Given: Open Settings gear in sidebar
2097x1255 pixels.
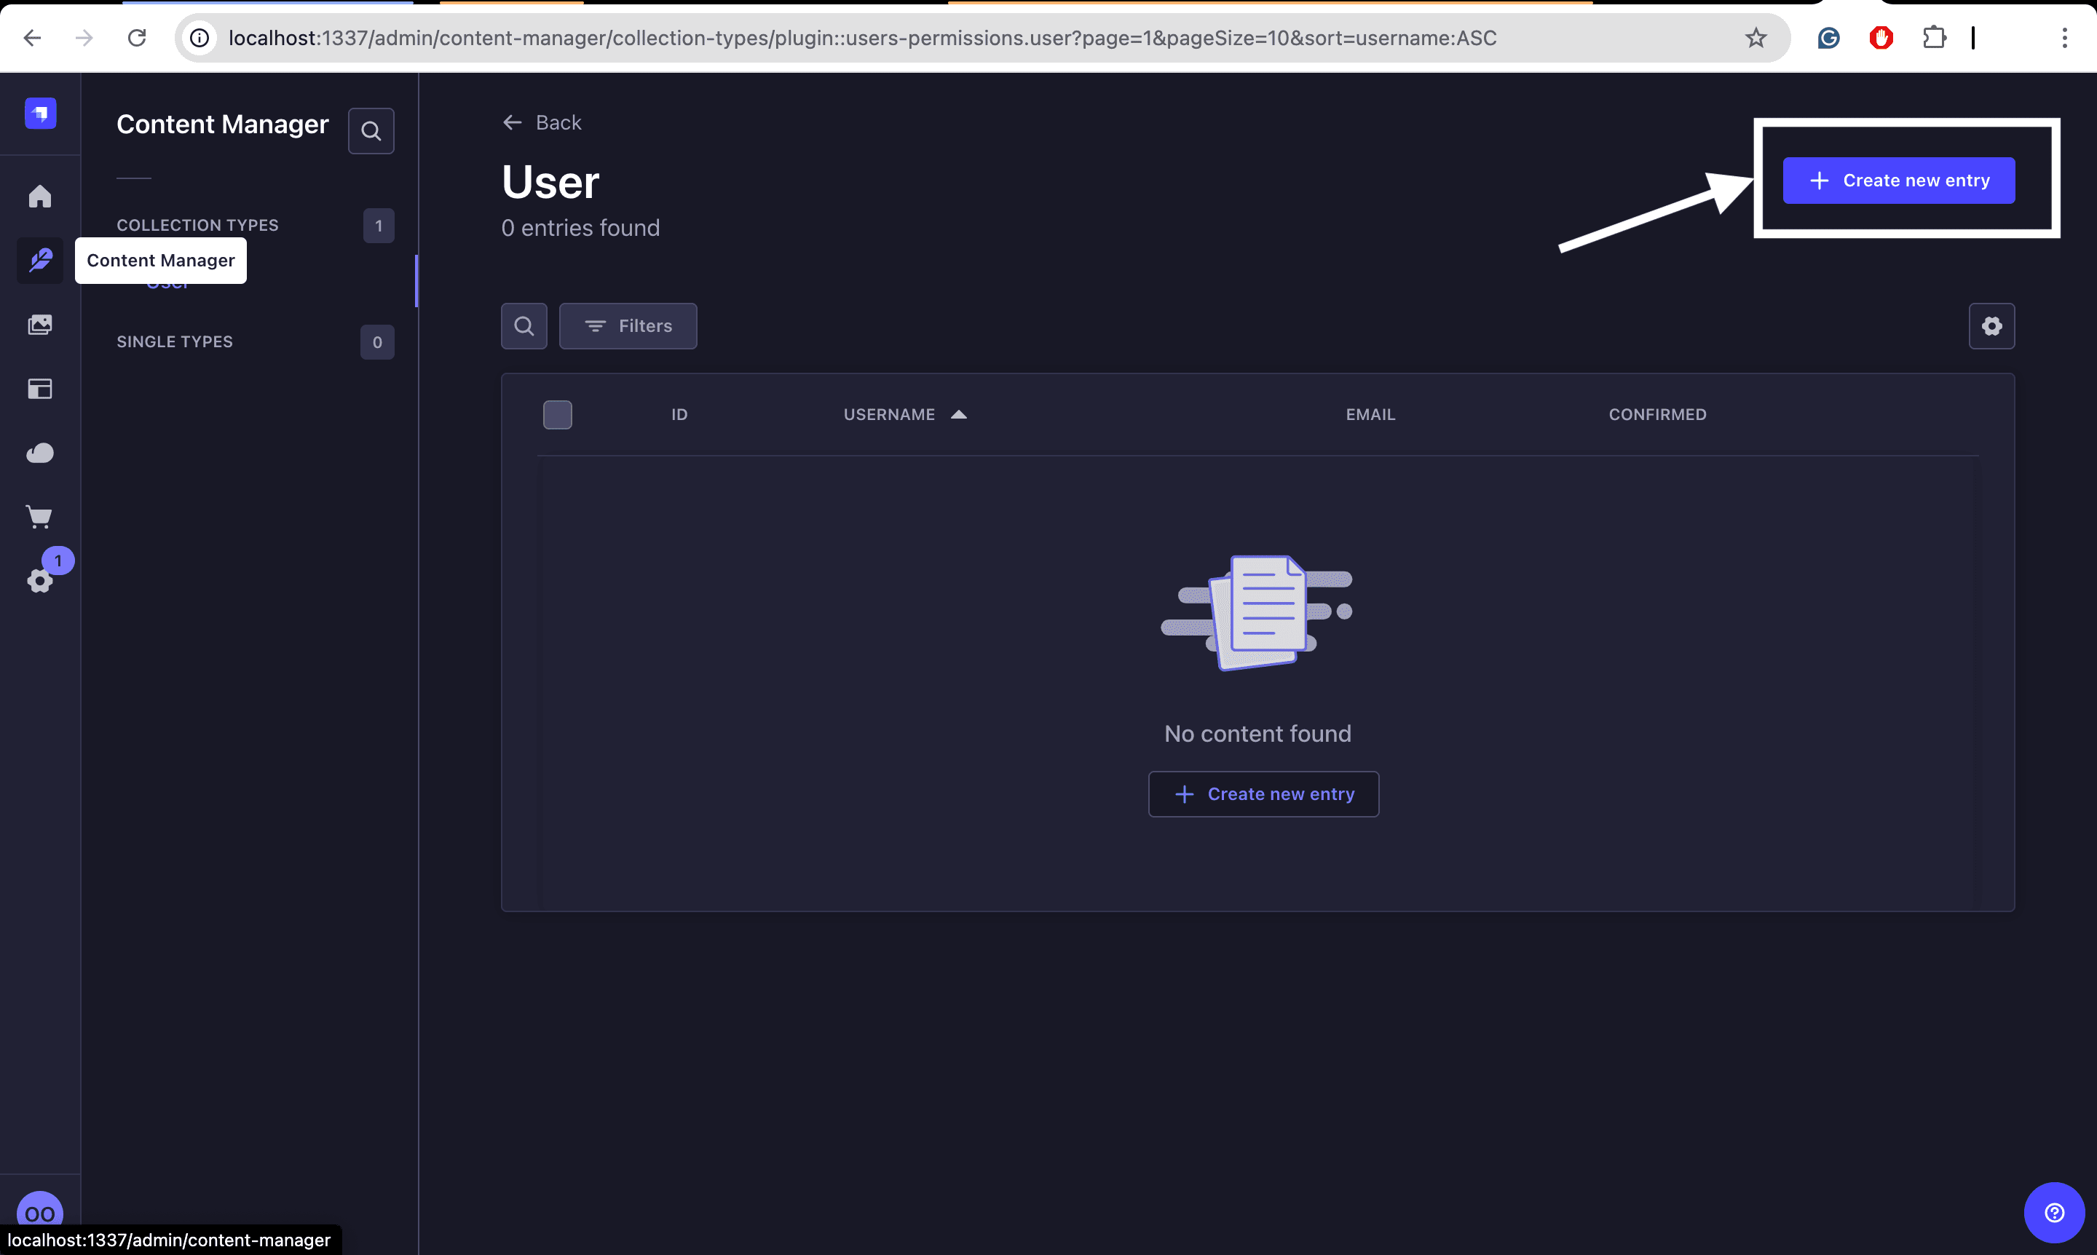Looking at the screenshot, I should click(40, 581).
